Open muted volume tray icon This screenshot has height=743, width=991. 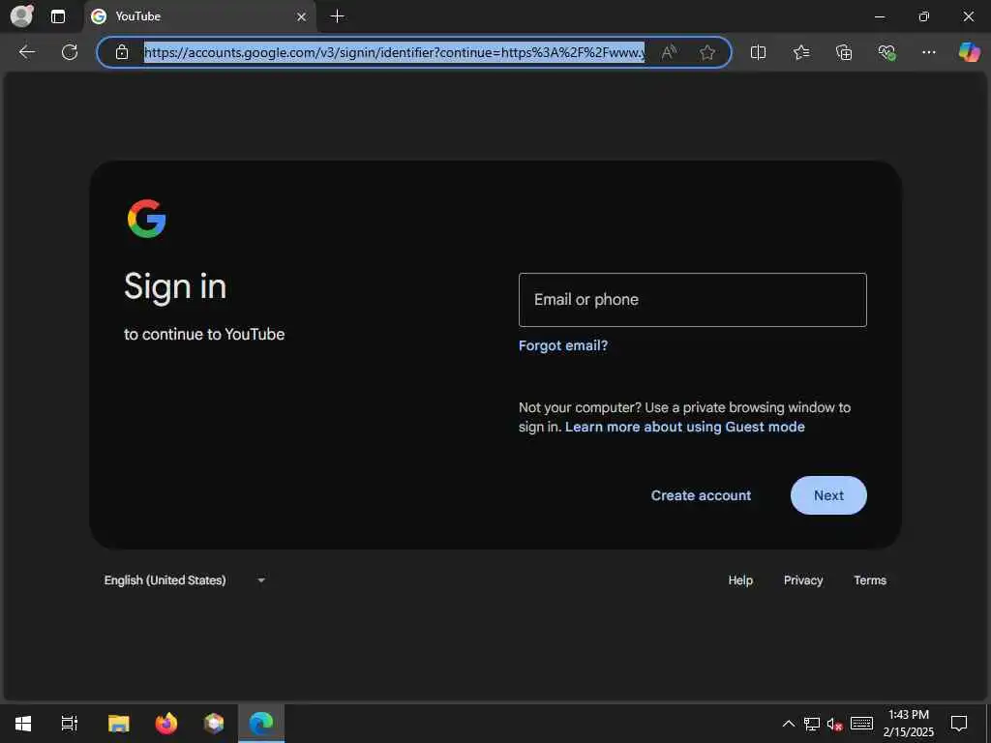834,724
